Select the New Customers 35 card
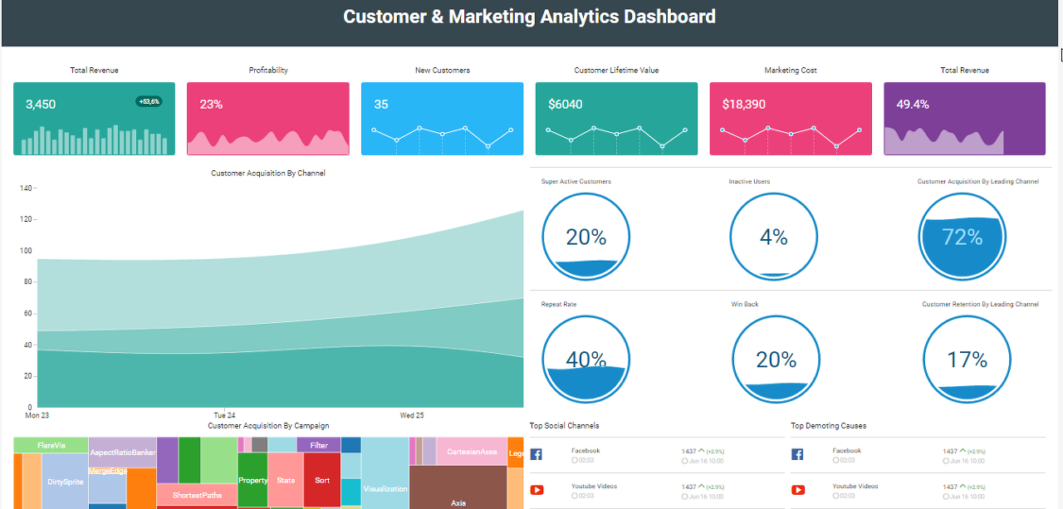1063x509 pixels. click(443, 119)
